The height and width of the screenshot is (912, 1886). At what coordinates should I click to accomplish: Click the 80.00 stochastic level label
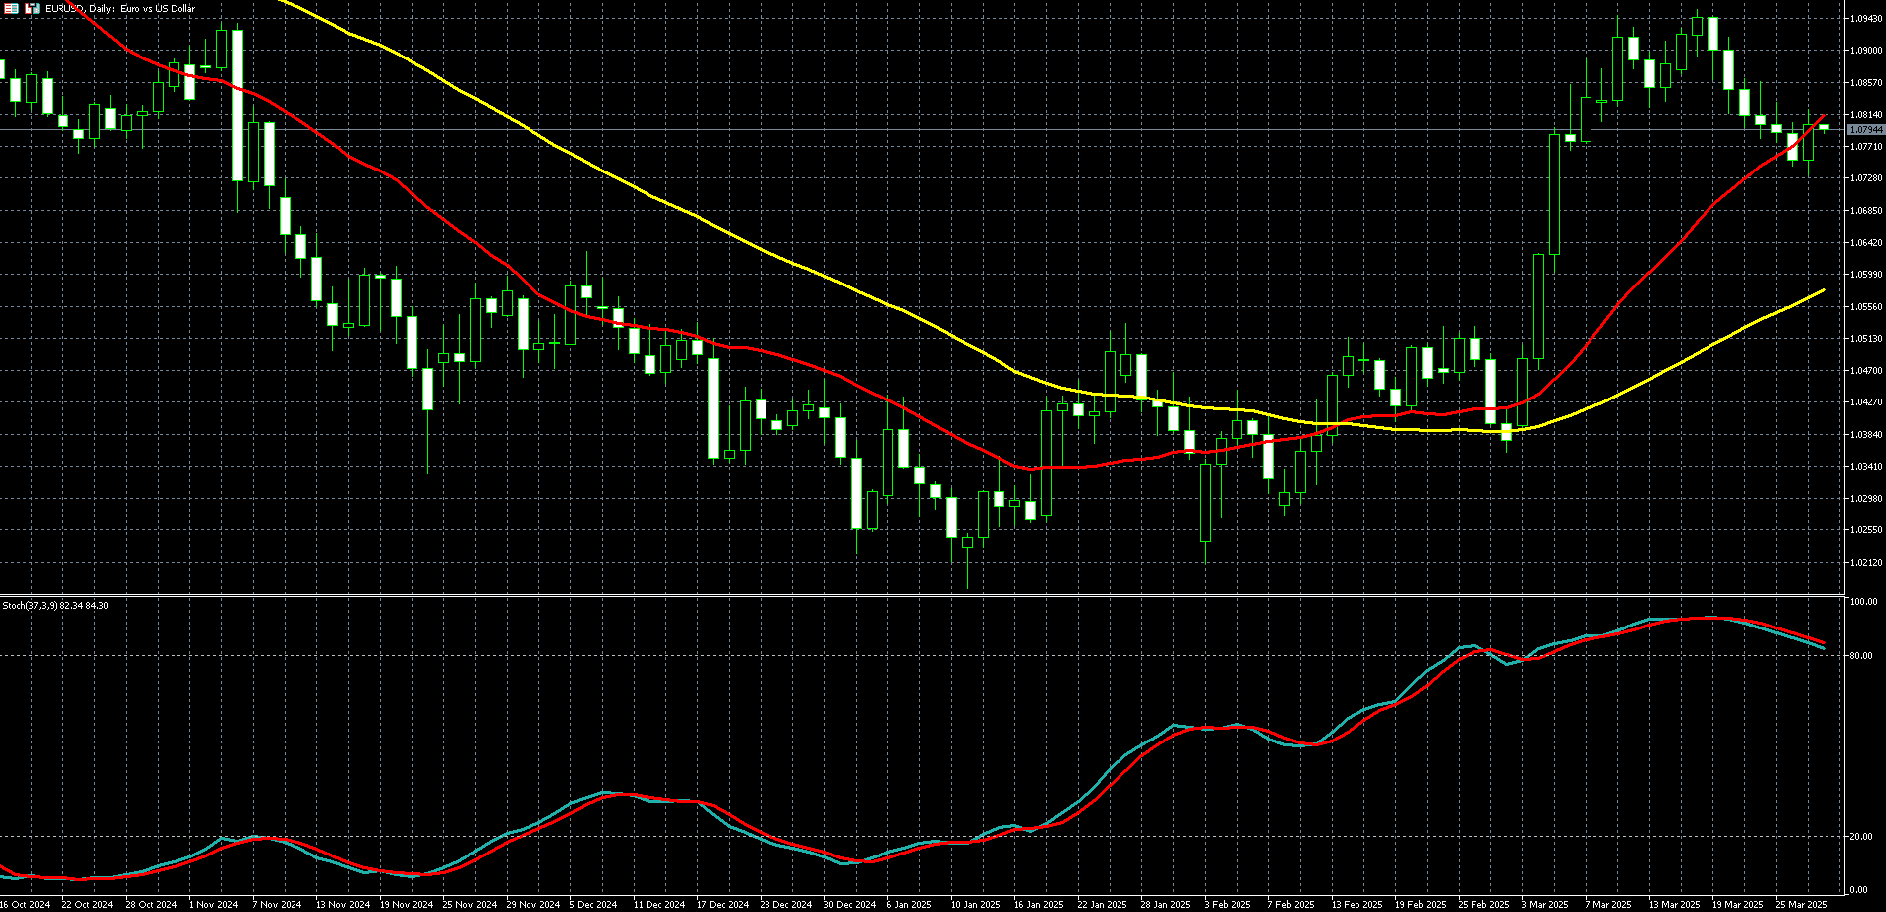1861,656
